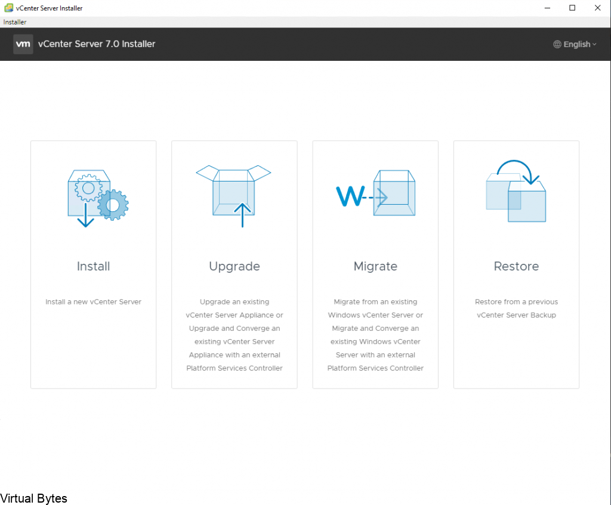Click the Upgrade open box icon
Viewport: 611px width, 505px height.
[233, 196]
